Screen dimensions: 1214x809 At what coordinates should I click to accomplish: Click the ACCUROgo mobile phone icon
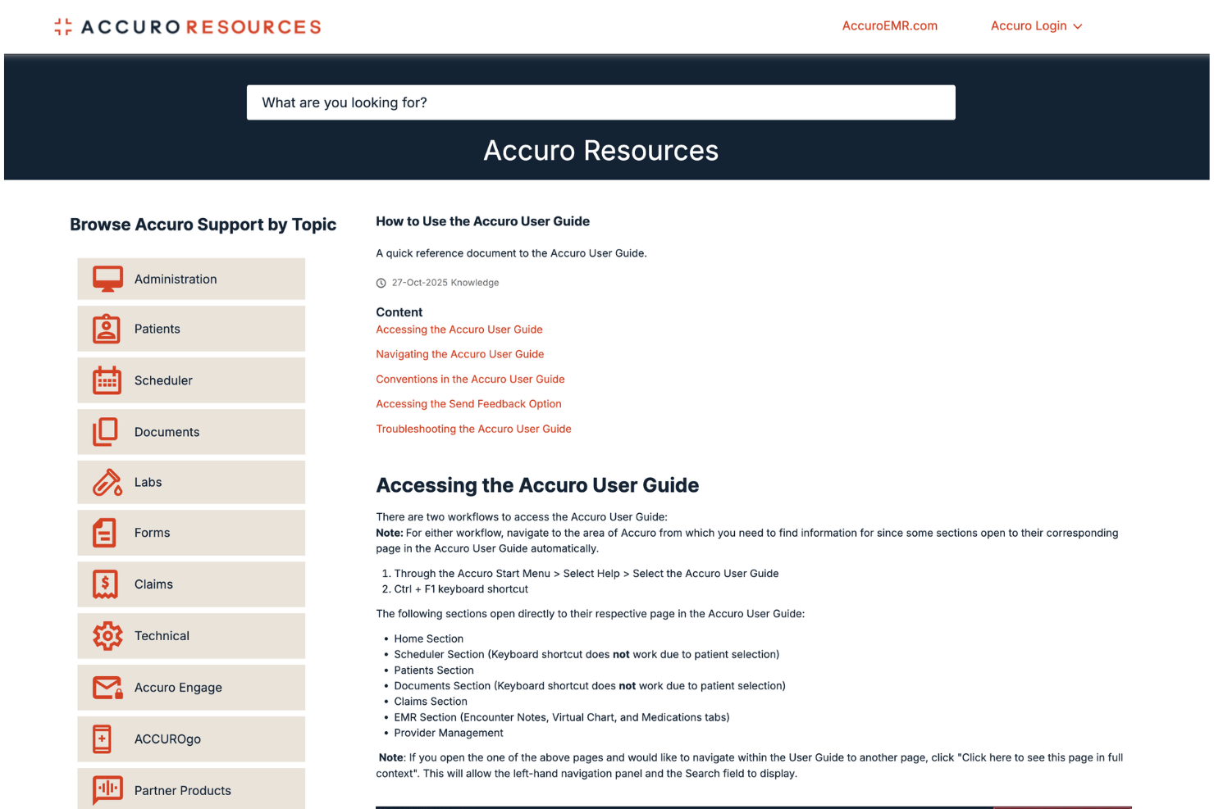point(102,739)
